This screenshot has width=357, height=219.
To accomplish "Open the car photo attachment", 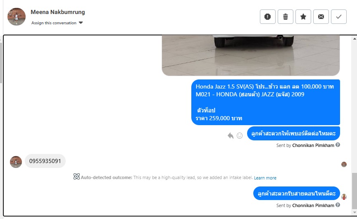I will coord(251,56).
